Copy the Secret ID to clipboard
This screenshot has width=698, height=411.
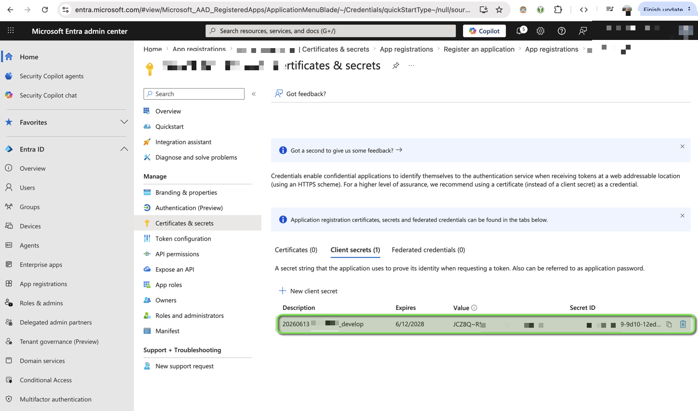pos(669,324)
